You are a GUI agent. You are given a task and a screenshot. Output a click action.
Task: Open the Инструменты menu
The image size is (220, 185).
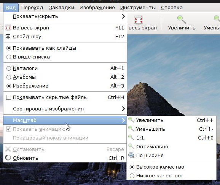point(138,8)
